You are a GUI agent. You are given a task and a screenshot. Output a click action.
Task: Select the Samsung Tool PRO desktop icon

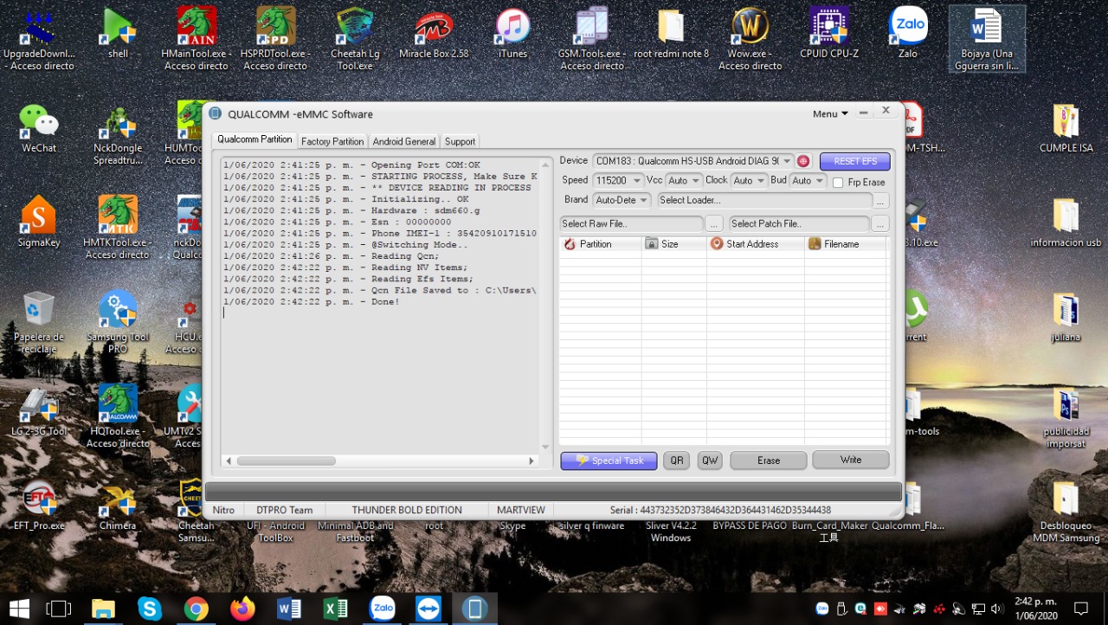pos(118,322)
